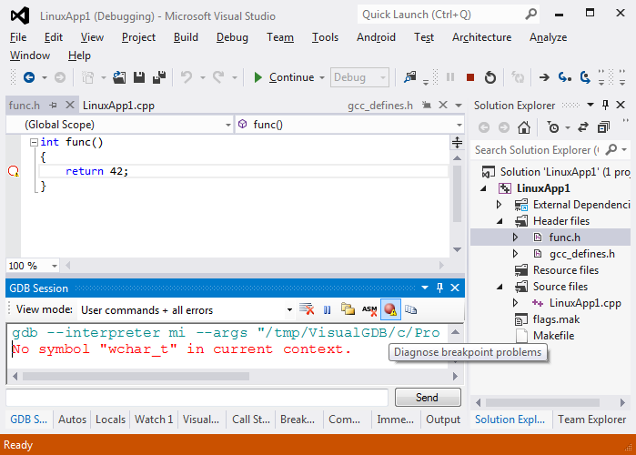Pin the func.h tab
This screenshot has width=636, height=455.
pyautogui.click(x=53, y=106)
